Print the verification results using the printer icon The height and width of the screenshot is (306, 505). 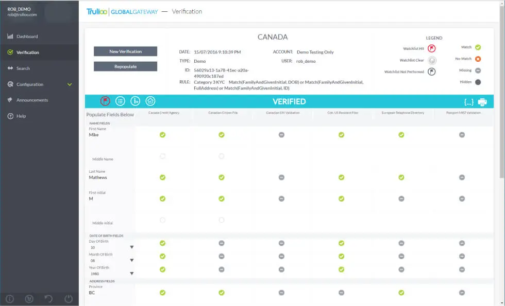[x=482, y=101]
